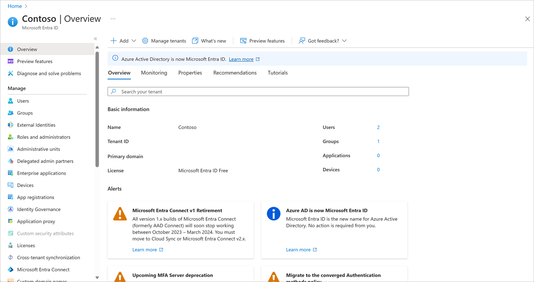This screenshot has width=534, height=282.
Task: Click the Devices monitor icon
Action: pyautogui.click(x=10, y=185)
